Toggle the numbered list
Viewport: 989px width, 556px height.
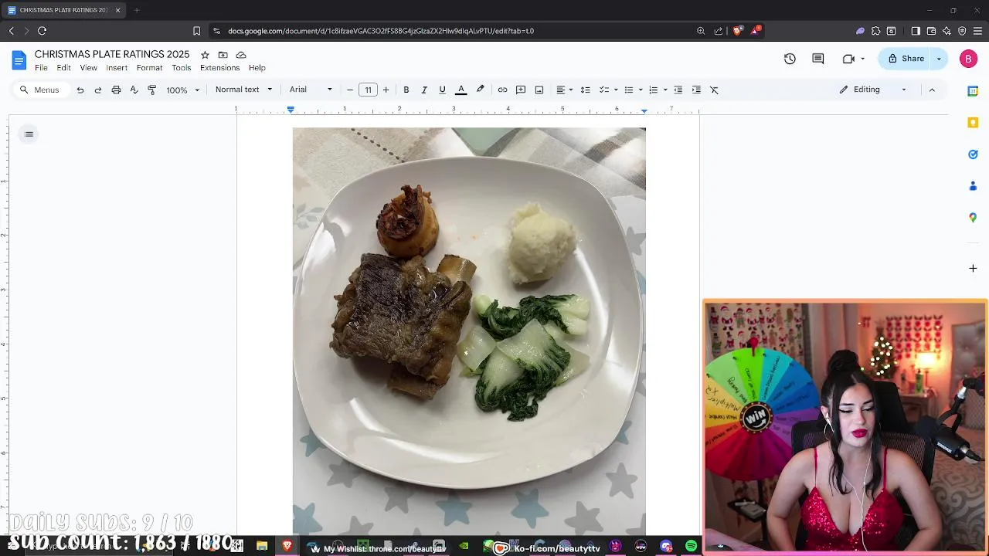(654, 90)
